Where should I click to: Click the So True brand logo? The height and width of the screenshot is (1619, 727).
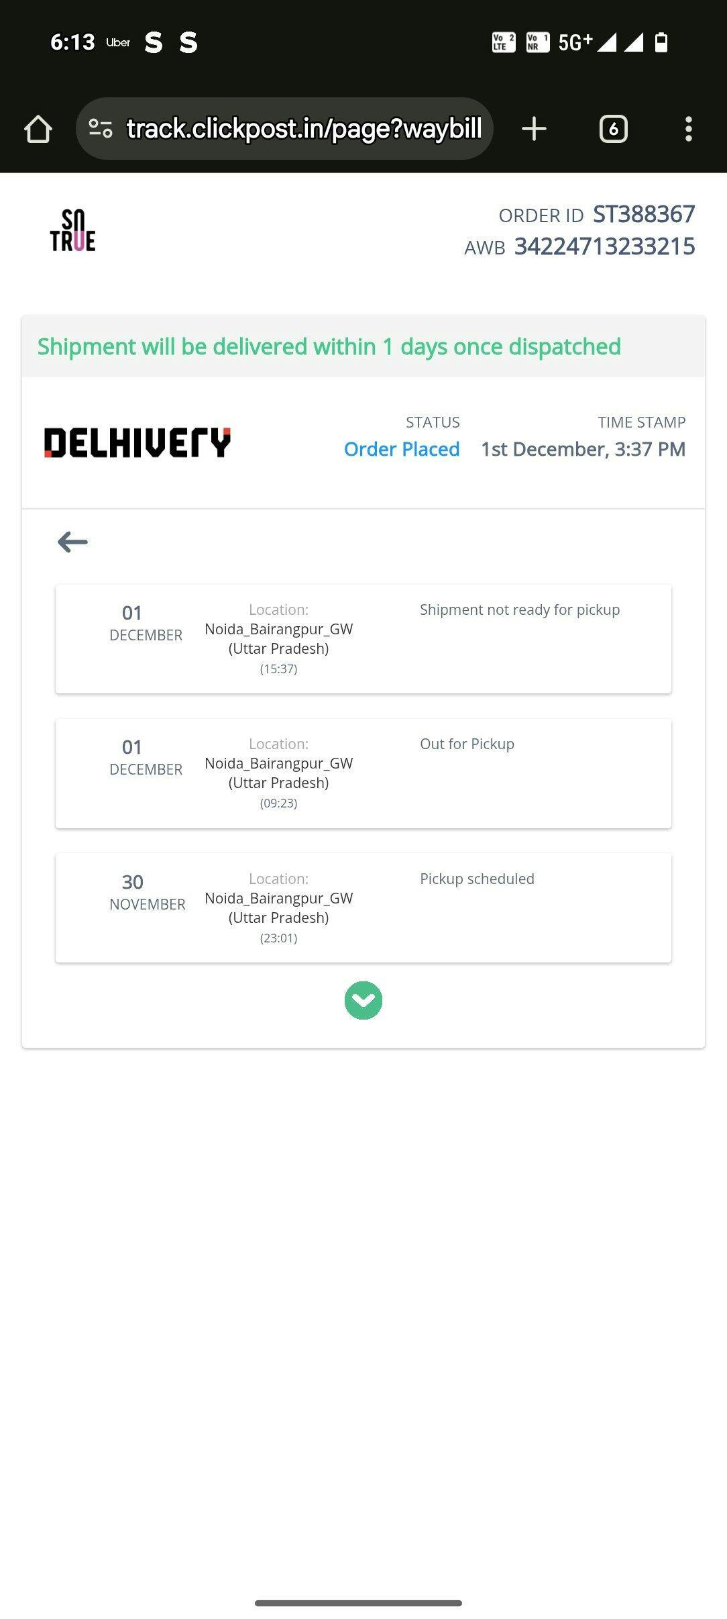[x=72, y=230]
